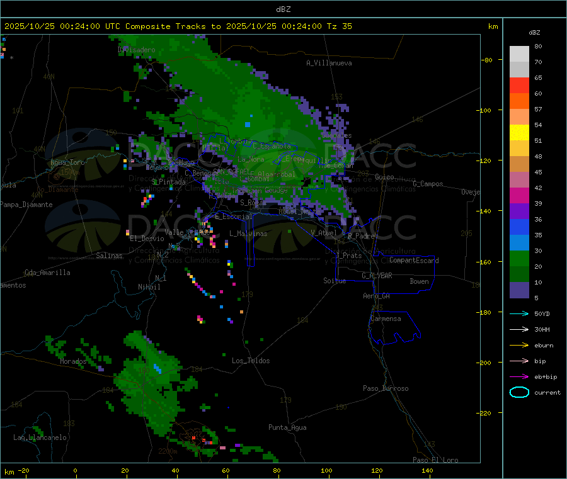The height and width of the screenshot is (479, 567).
Task: Pick the dark green 10-20 dBZ swatch
Action: [x=519, y=274]
